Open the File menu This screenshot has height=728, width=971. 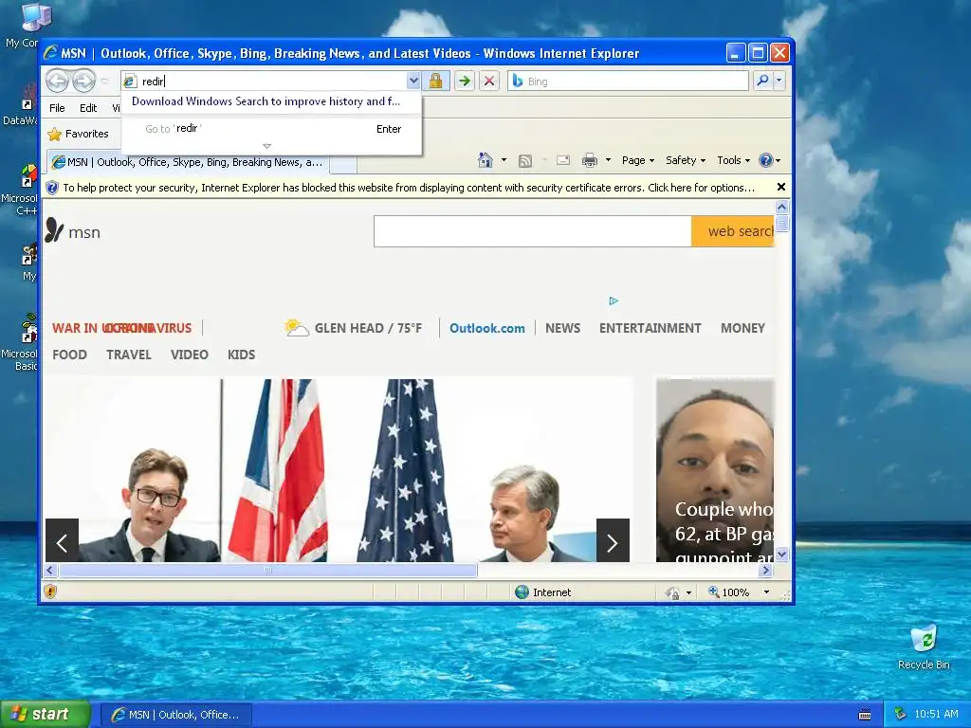click(57, 108)
